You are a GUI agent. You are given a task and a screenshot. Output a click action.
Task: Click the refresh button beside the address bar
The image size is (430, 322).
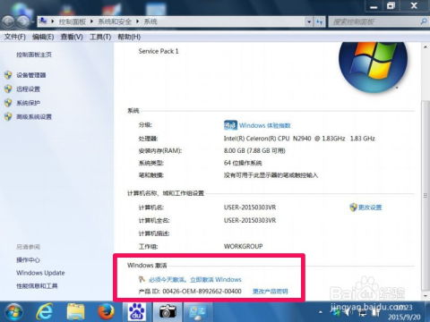[320, 21]
